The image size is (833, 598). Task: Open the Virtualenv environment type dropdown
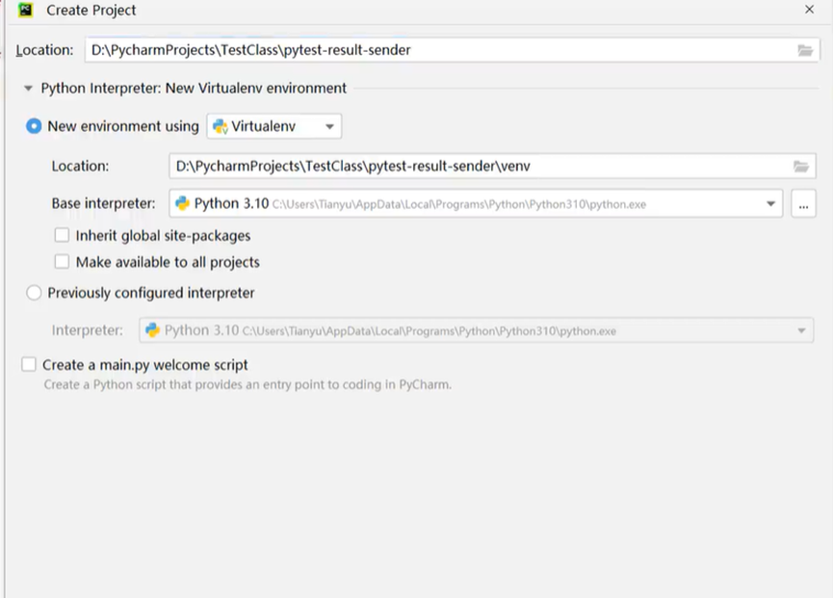(274, 126)
